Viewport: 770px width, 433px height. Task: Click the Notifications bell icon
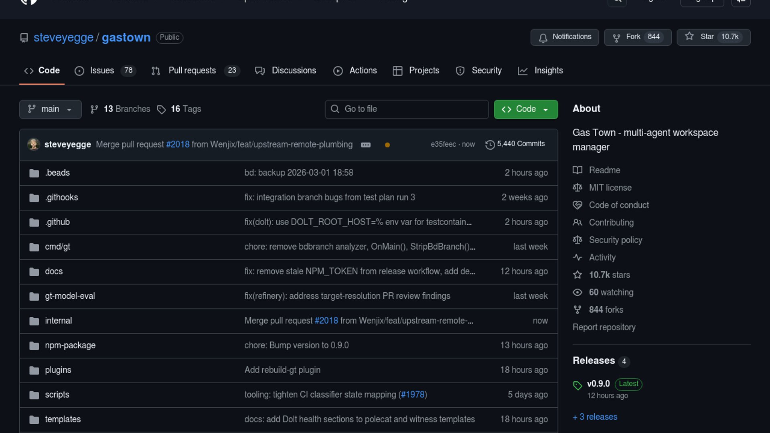pyautogui.click(x=543, y=38)
